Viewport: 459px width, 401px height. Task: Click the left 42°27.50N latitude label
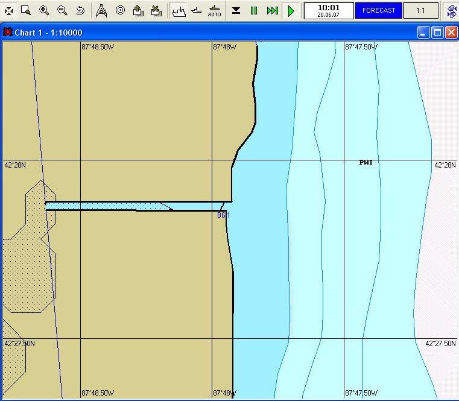click(20, 343)
